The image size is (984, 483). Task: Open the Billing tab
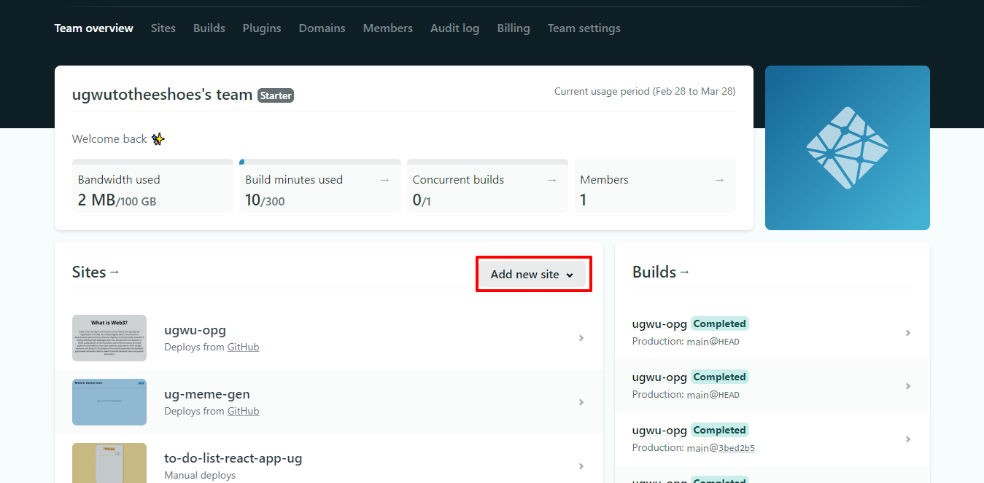514,28
